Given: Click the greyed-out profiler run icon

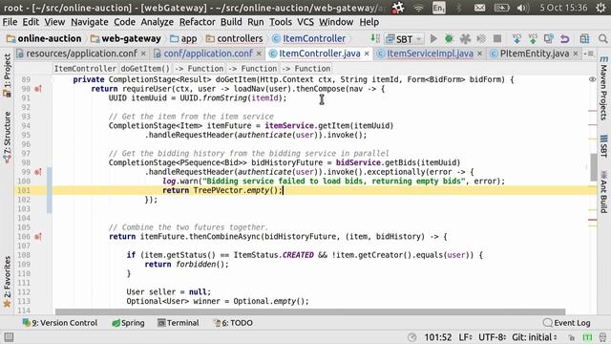Looking at the screenshot, I should click(481, 38).
